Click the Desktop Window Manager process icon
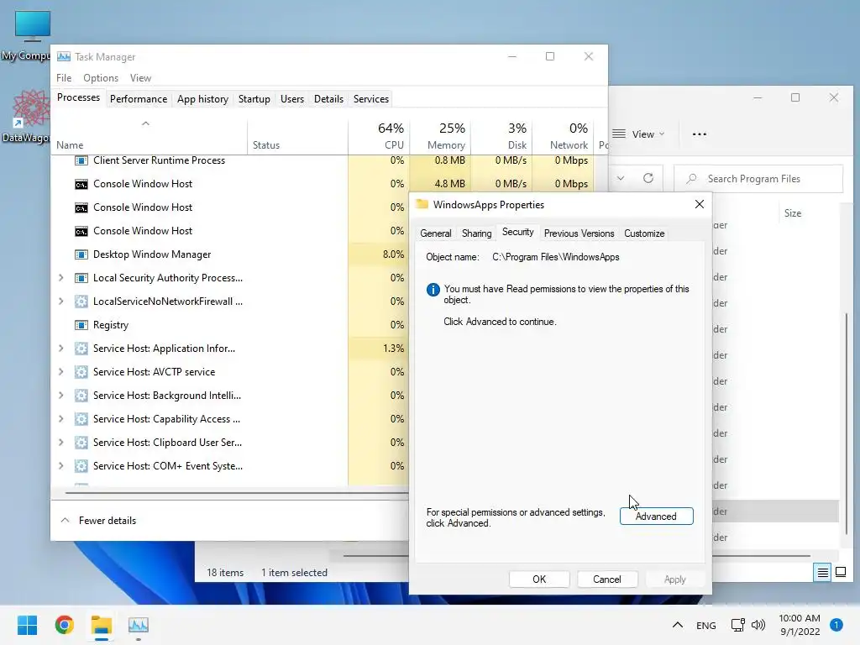This screenshot has height=645, width=860. point(81,254)
